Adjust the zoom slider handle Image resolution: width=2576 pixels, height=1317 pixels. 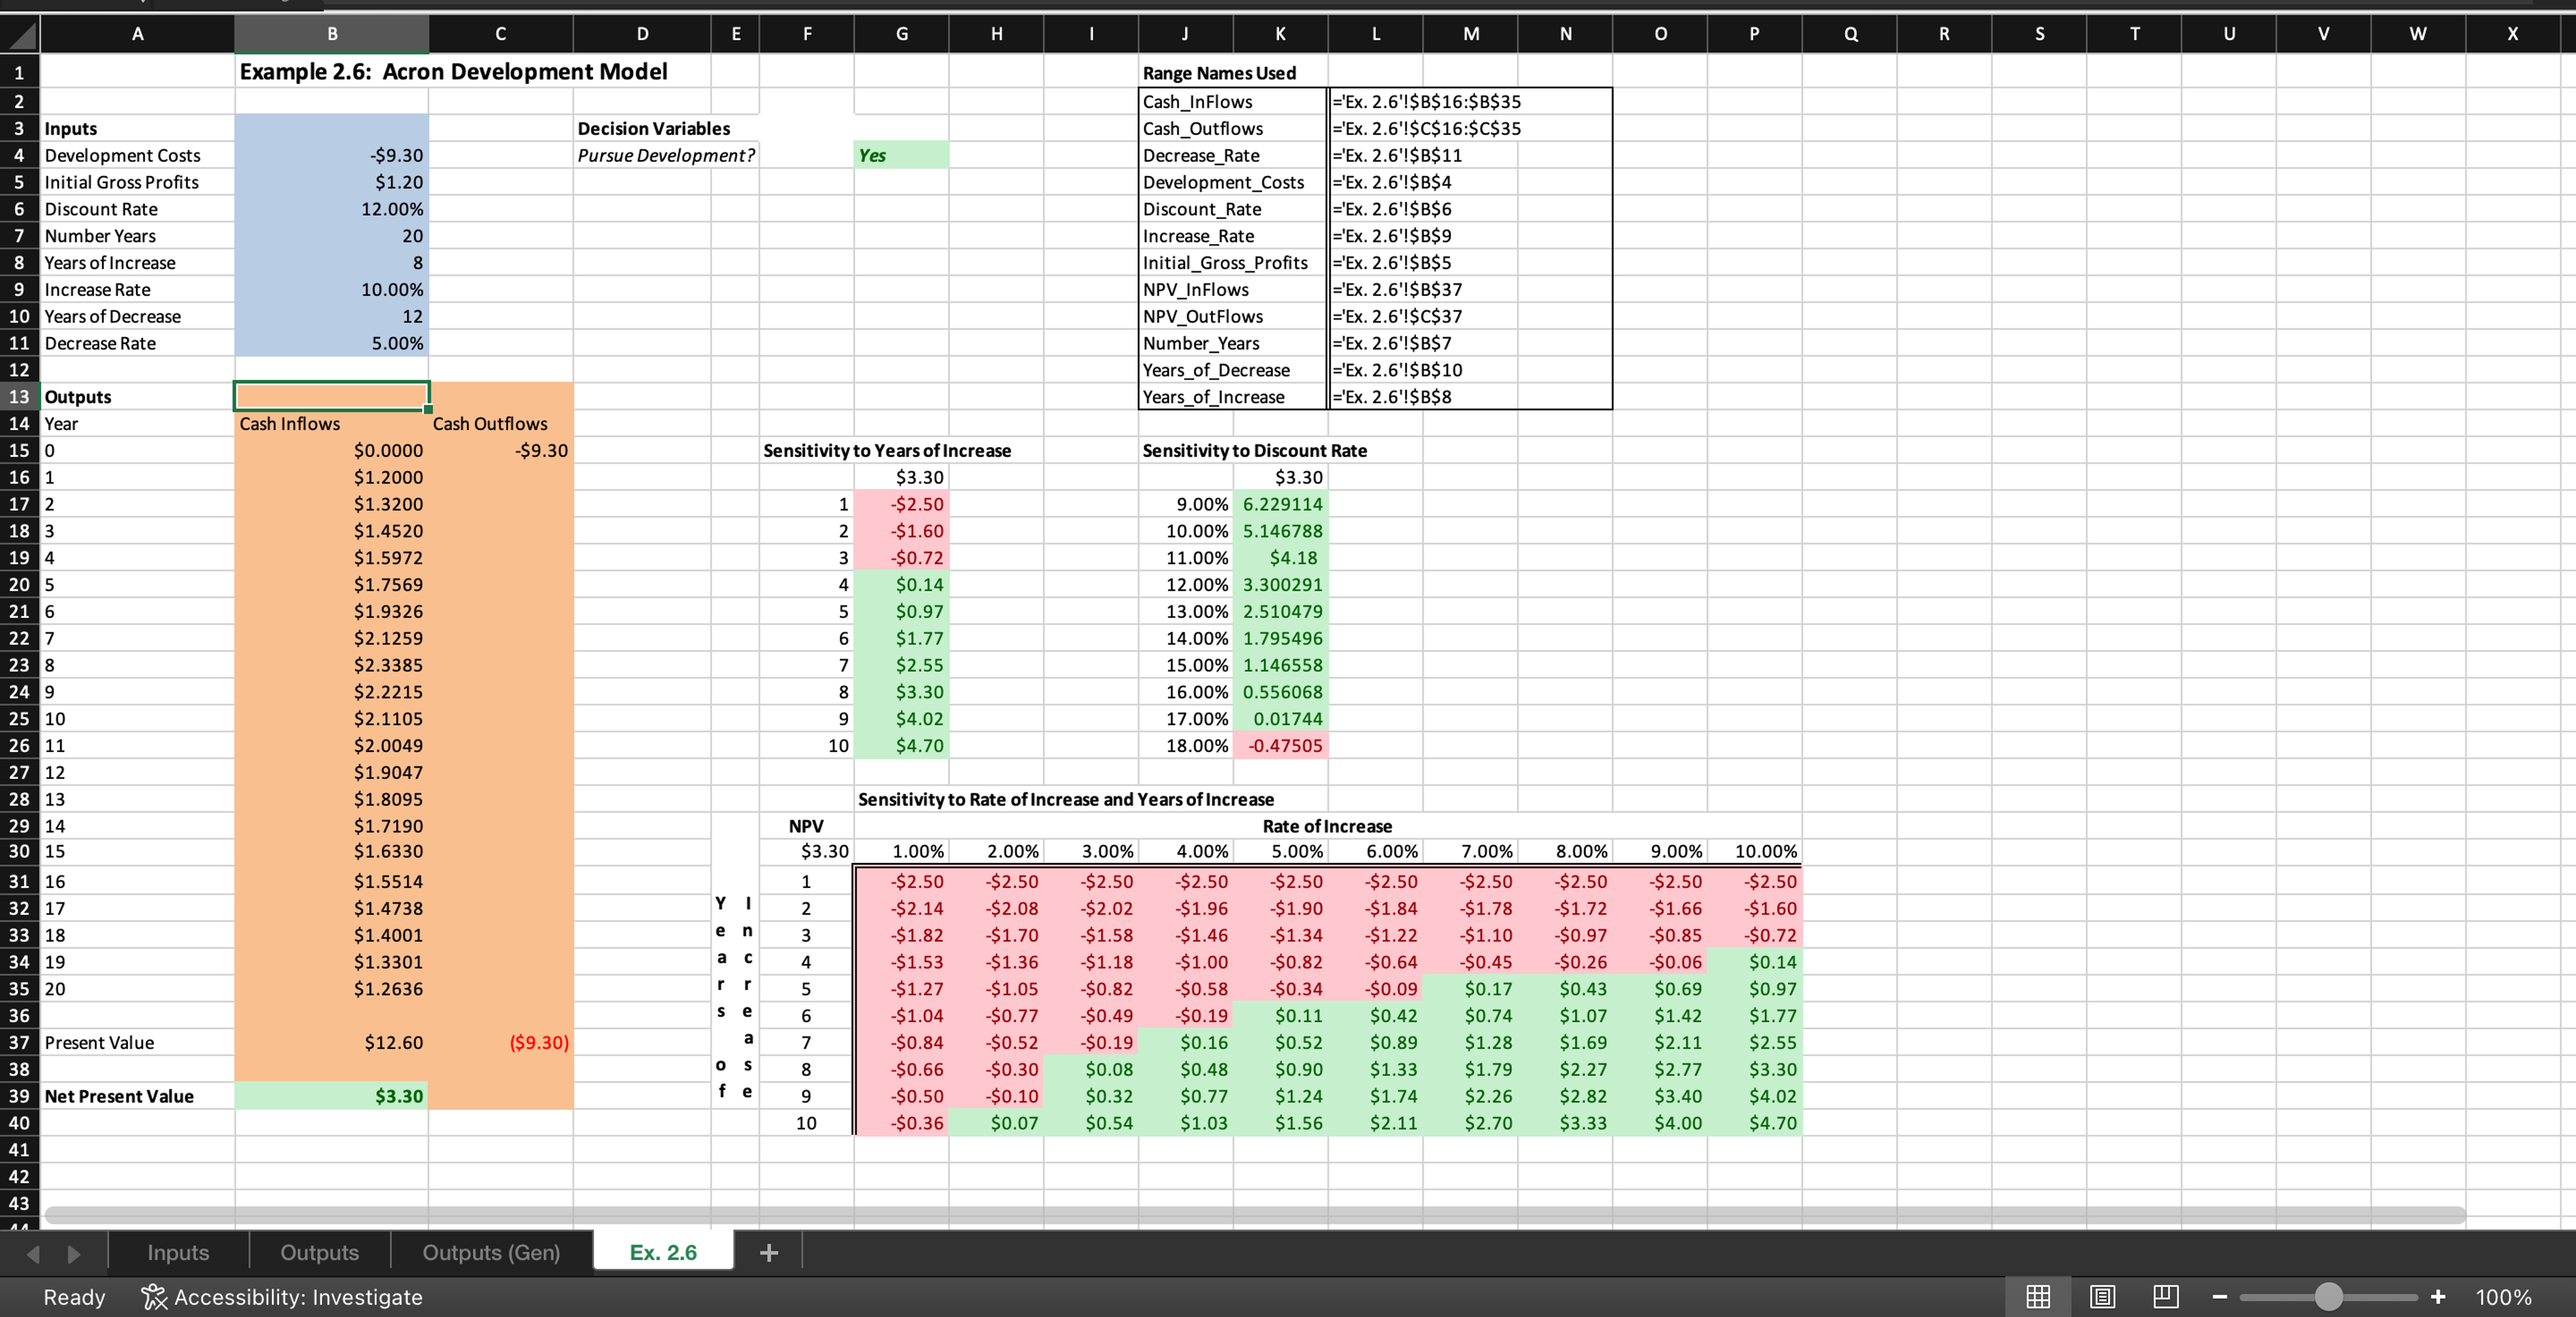pyautogui.click(x=2329, y=1297)
